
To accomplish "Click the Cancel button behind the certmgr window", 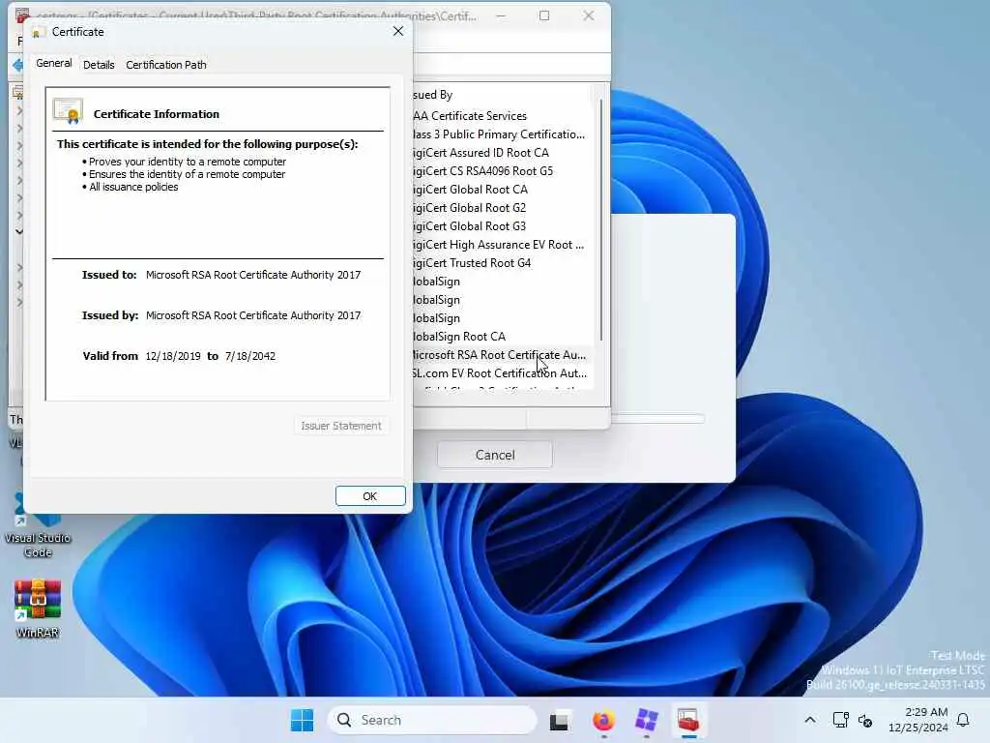I will click(x=494, y=455).
